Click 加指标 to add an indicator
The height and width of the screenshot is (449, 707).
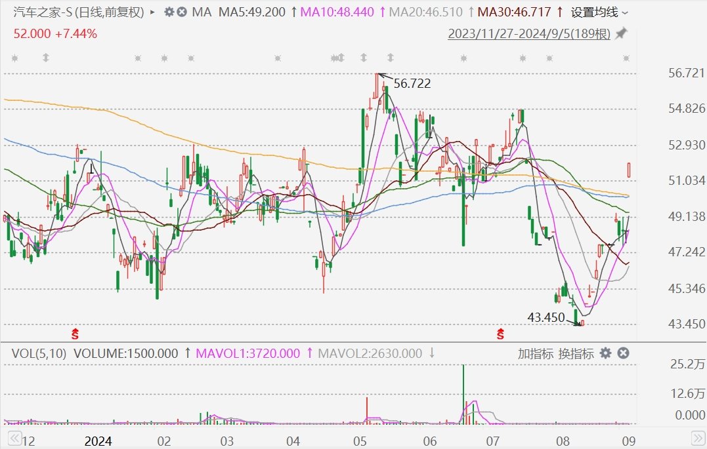(x=536, y=353)
